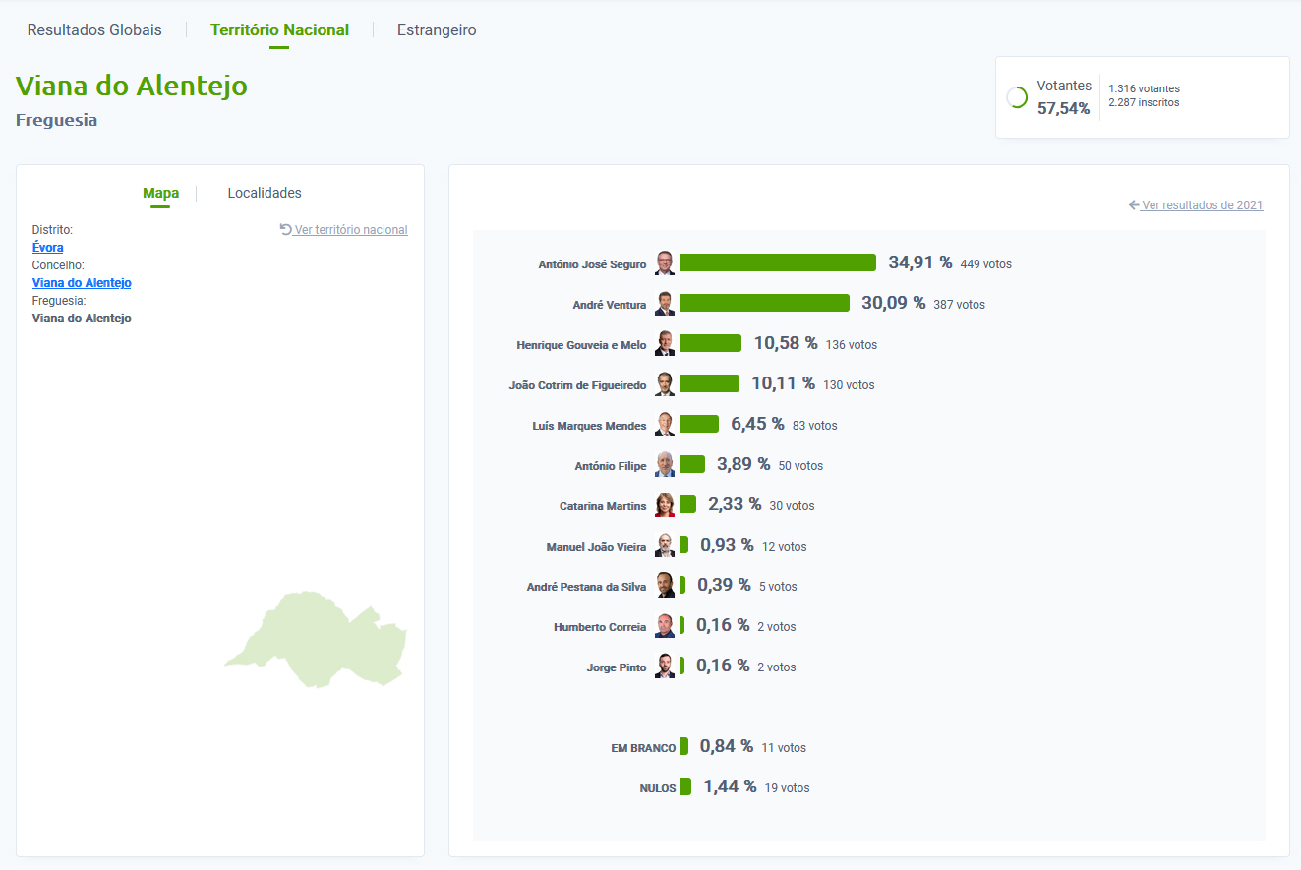The width and height of the screenshot is (1301, 870).
Task: Open the Viana do Alentejo concelho link
Action: click(82, 283)
